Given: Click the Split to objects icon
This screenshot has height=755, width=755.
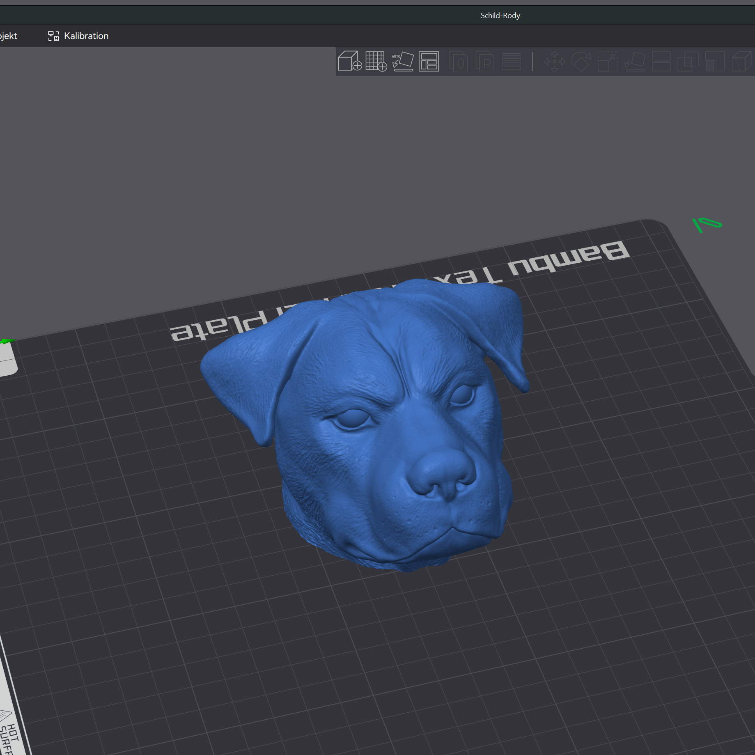Looking at the screenshot, I should (459, 62).
